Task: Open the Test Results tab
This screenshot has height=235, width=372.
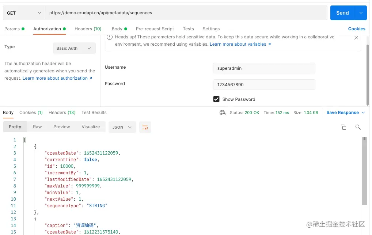Action: tap(94, 113)
